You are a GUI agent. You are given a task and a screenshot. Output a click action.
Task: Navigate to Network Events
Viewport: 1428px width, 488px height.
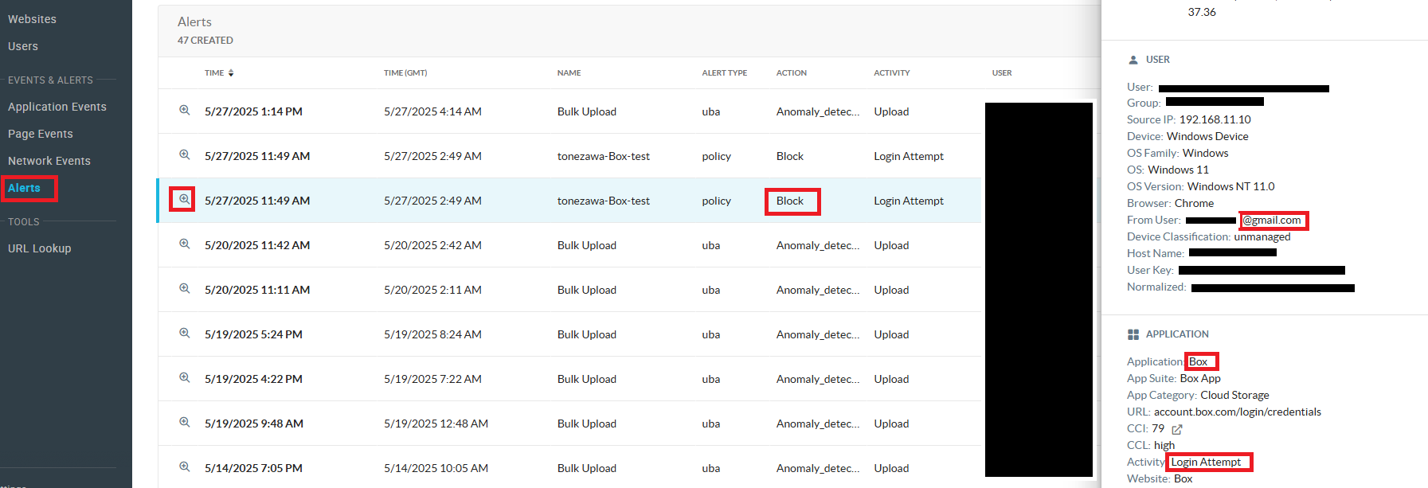click(x=49, y=161)
